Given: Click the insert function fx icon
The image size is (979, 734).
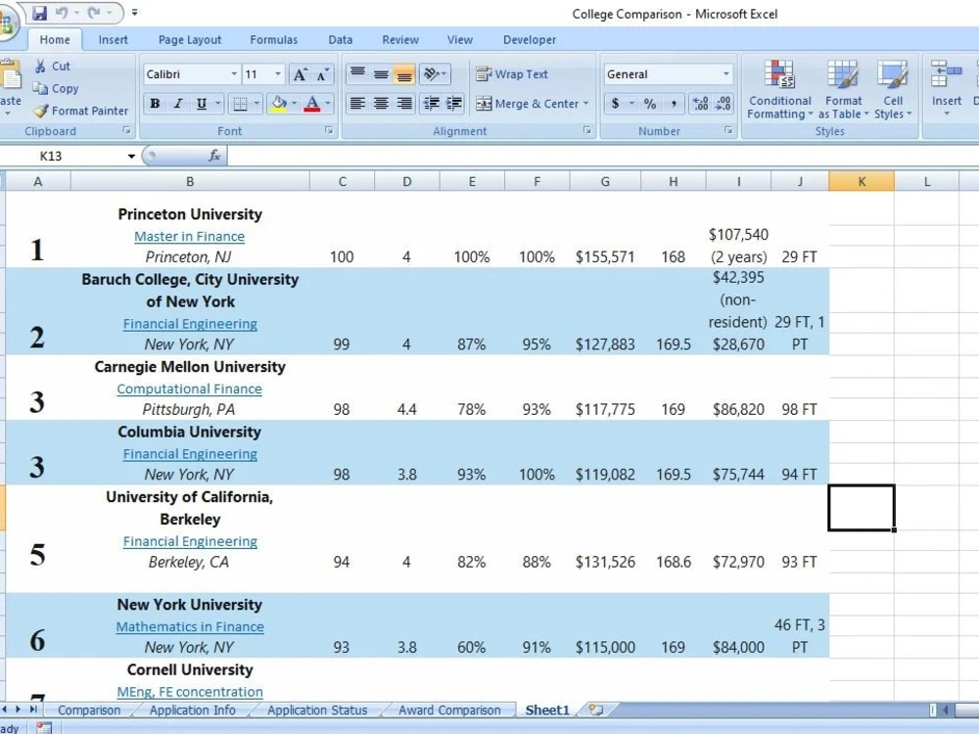Looking at the screenshot, I should 214,156.
